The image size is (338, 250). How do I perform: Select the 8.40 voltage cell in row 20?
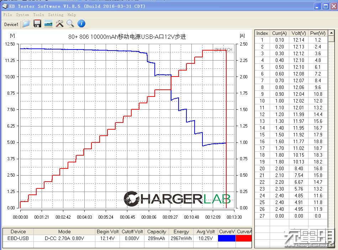299,168
